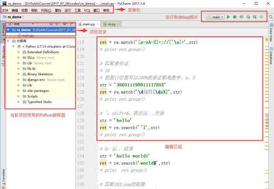Open the 视图 menu

tap(25, 10)
